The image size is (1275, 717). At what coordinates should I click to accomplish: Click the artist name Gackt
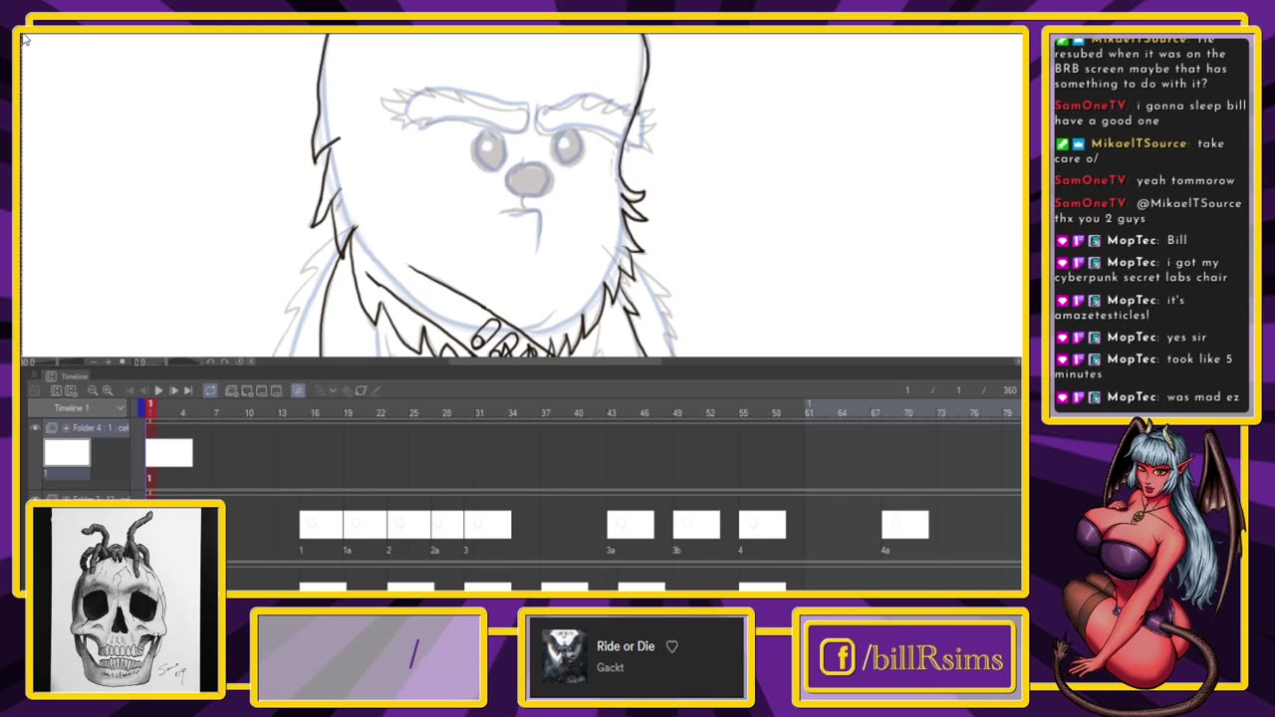[611, 667]
